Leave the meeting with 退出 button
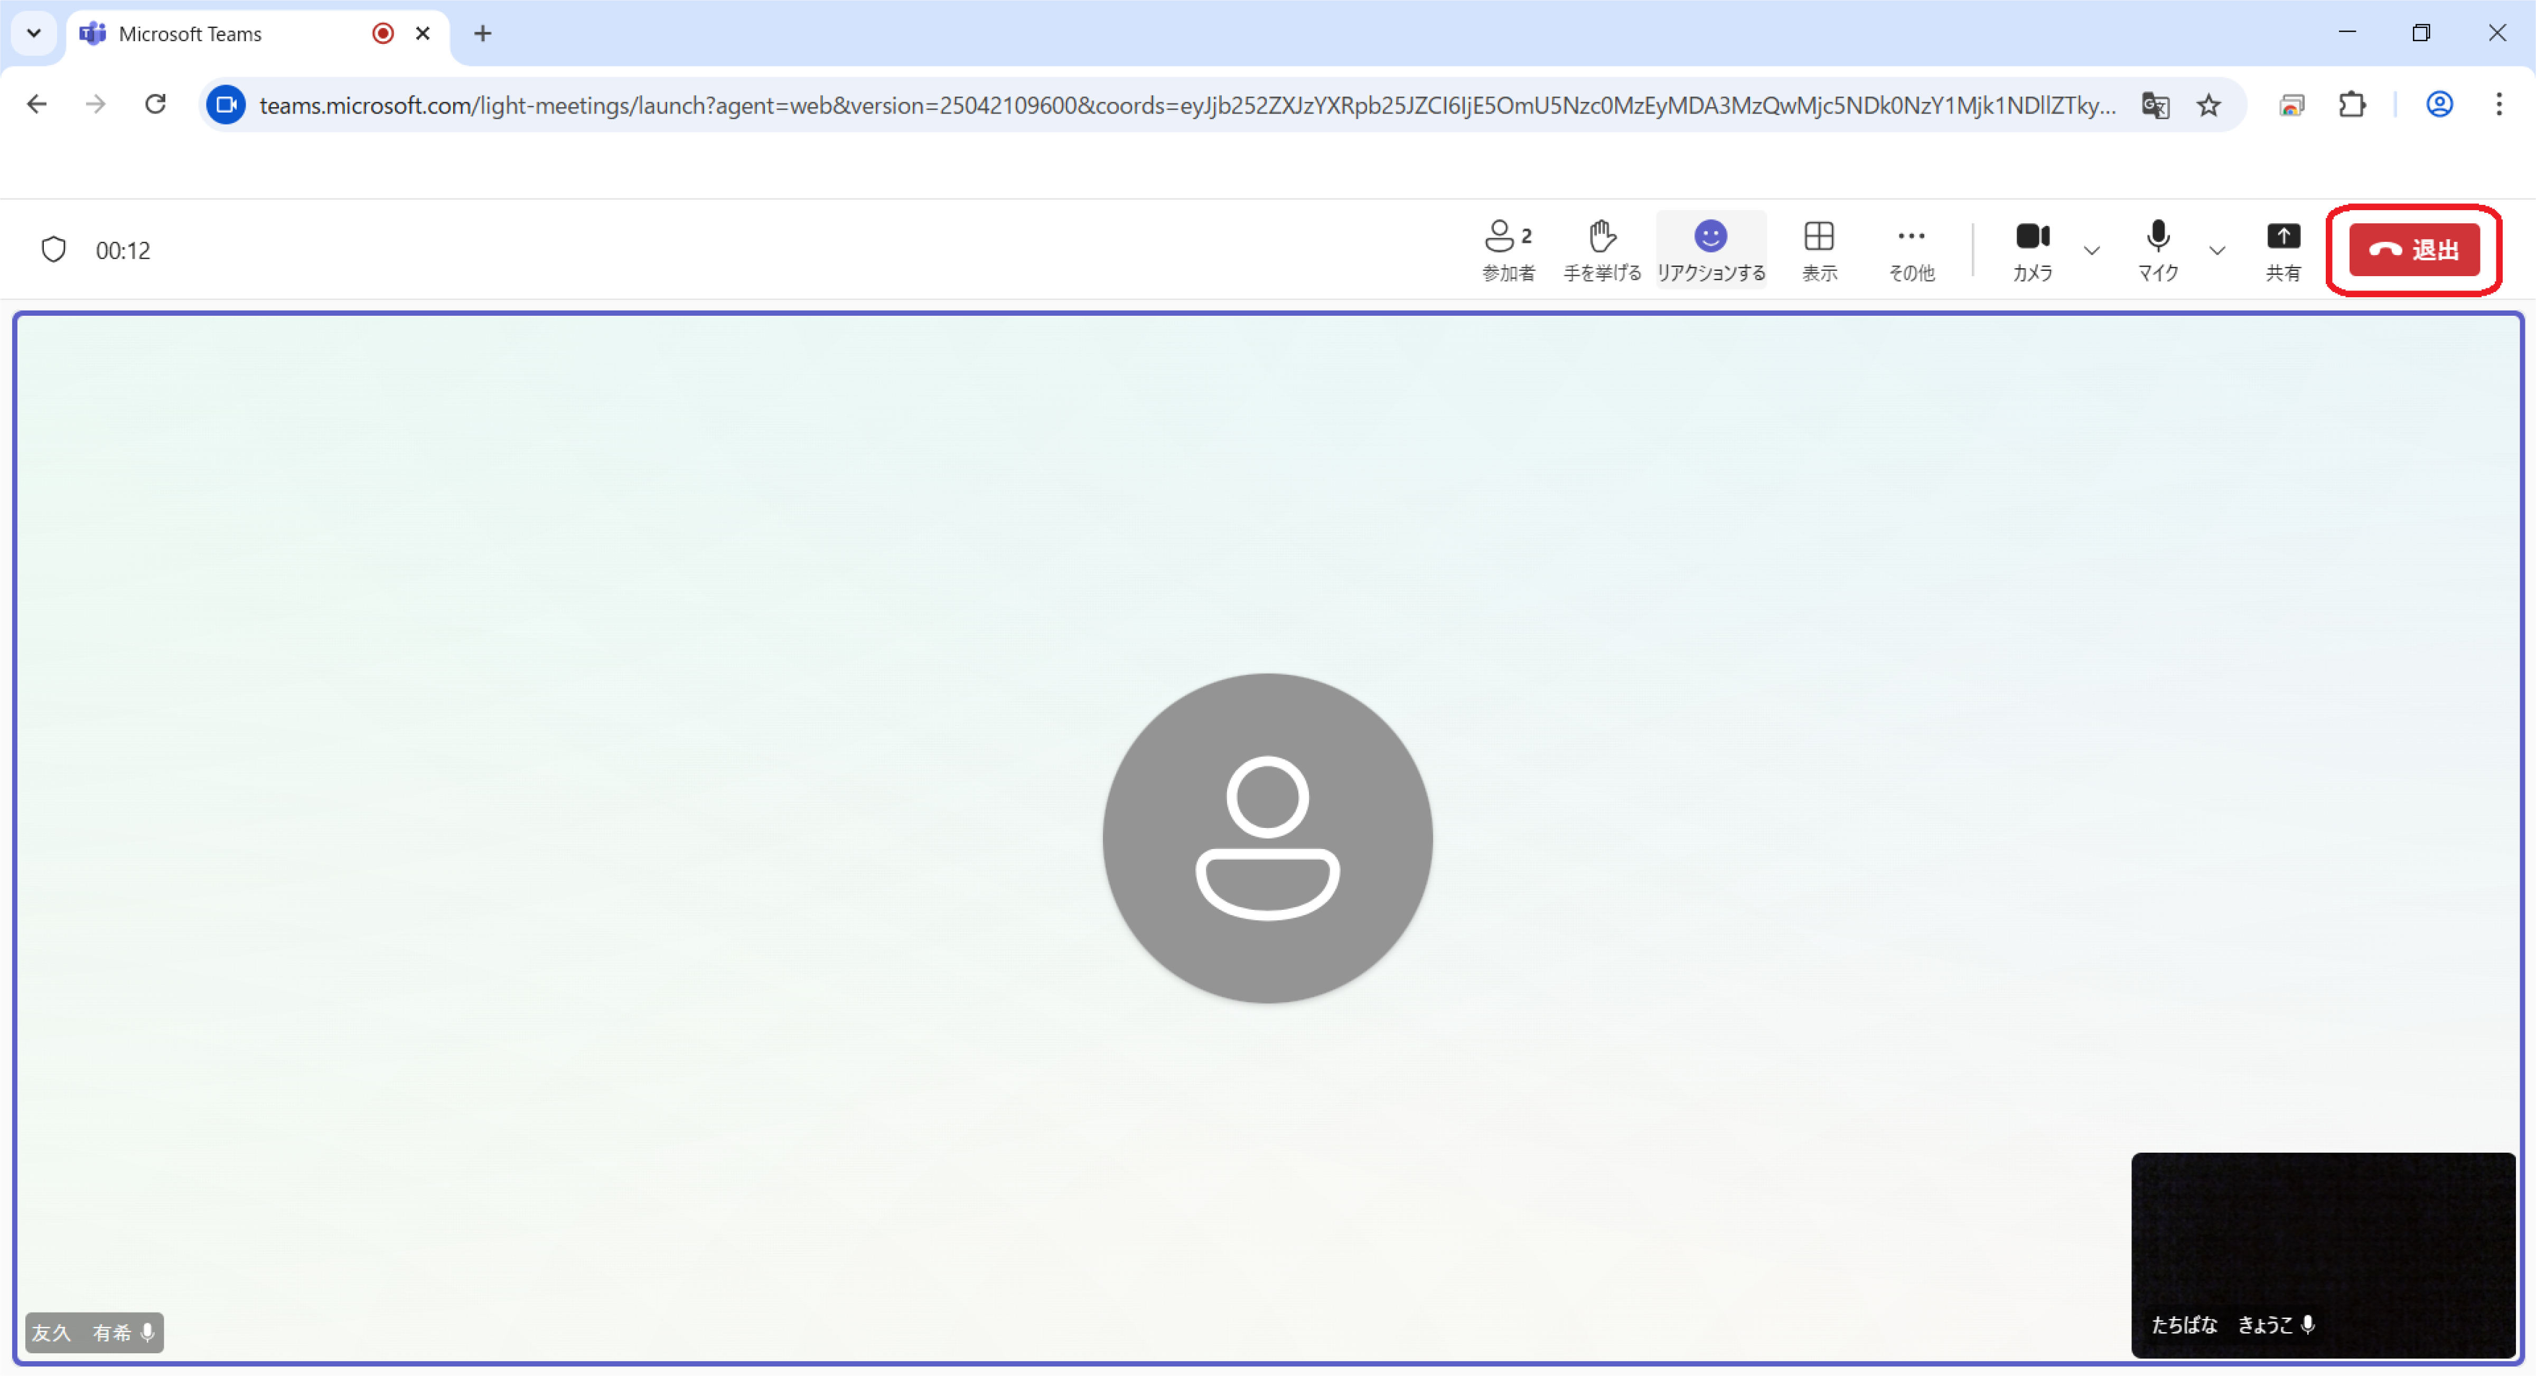 pyautogui.click(x=2414, y=250)
